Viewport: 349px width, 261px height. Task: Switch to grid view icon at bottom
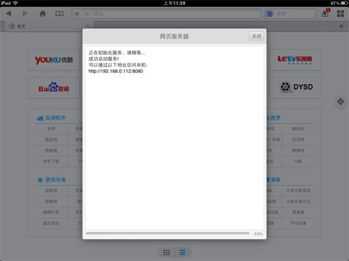tap(166, 252)
